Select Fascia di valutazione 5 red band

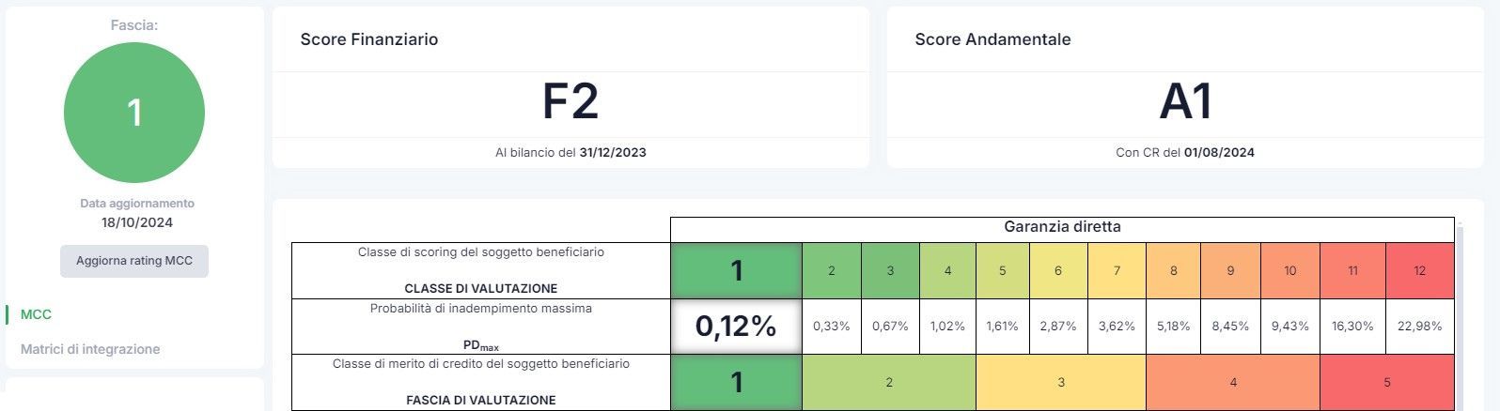click(x=1387, y=382)
